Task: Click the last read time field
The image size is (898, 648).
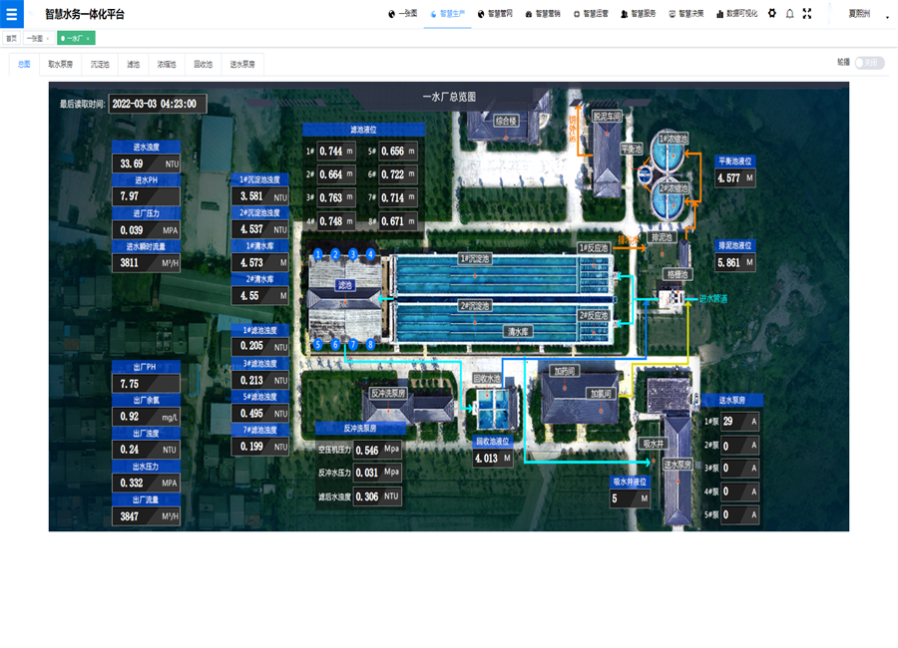Action: tap(157, 104)
